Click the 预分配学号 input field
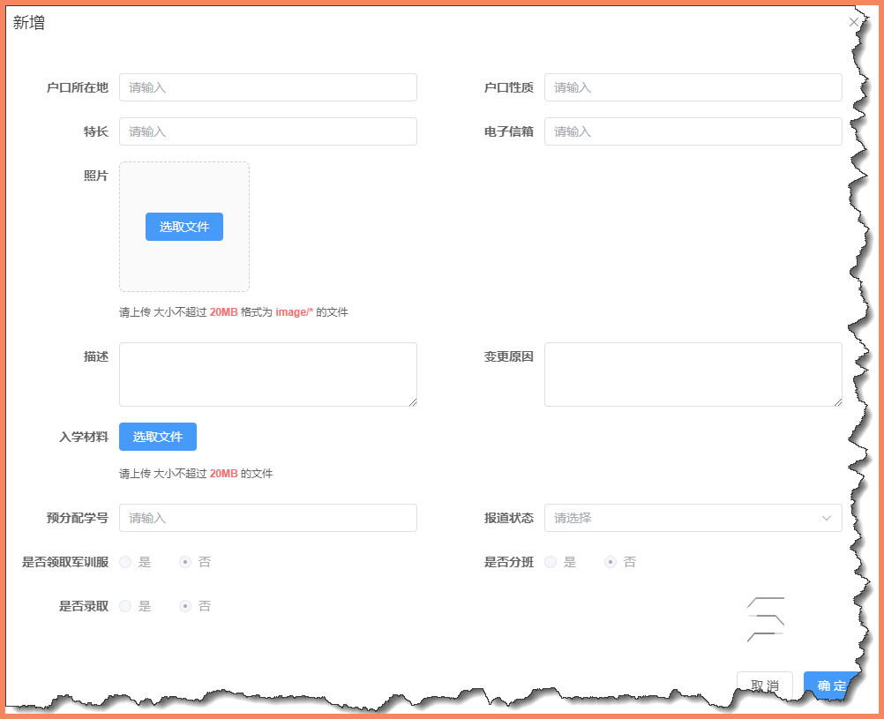 point(267,518)
